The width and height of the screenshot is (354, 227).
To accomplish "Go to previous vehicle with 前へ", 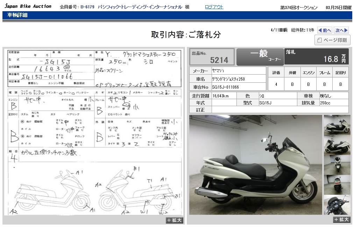I will pyautogui.click(x=324, y=30).
